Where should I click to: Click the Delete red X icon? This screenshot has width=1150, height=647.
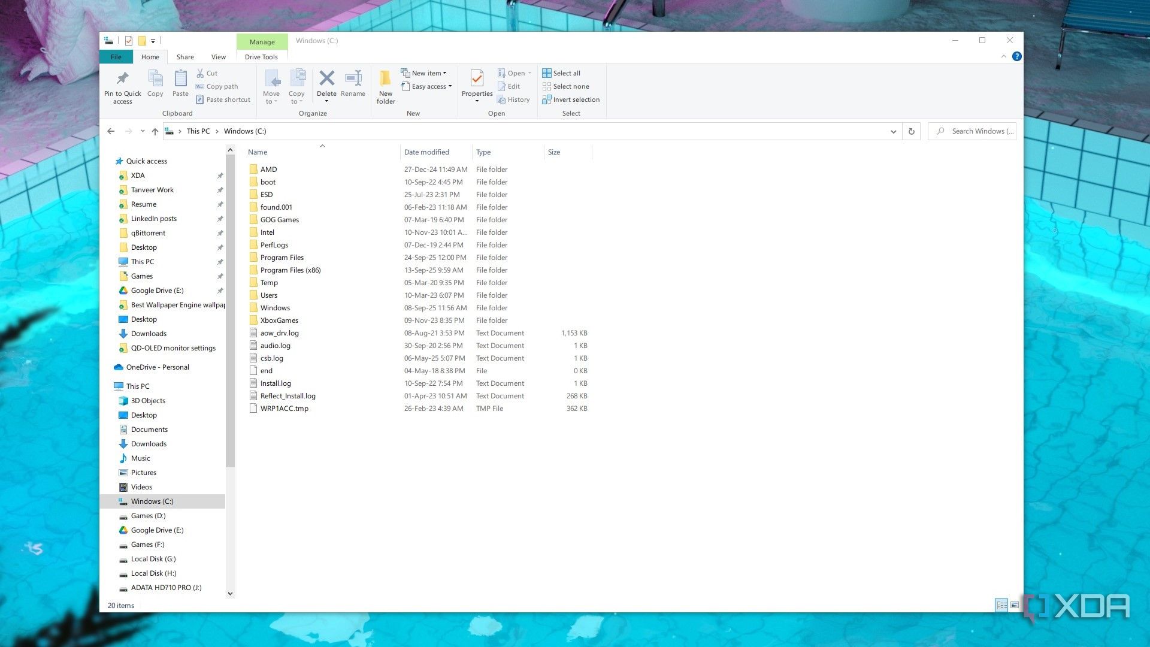pyautogui.click(x=326, y=78)
